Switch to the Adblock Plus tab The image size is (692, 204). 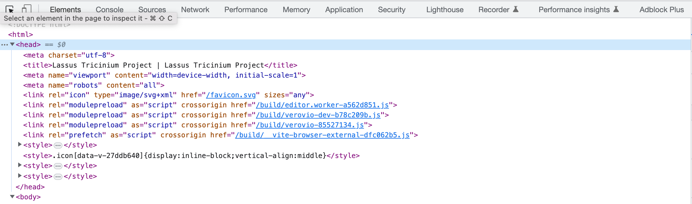(x=662, y=10)
